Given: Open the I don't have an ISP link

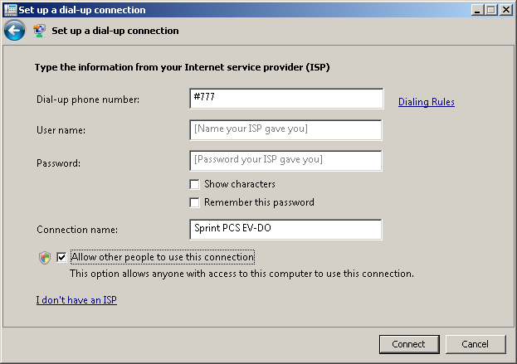Looking at the screenshot, I should (76, 300).
